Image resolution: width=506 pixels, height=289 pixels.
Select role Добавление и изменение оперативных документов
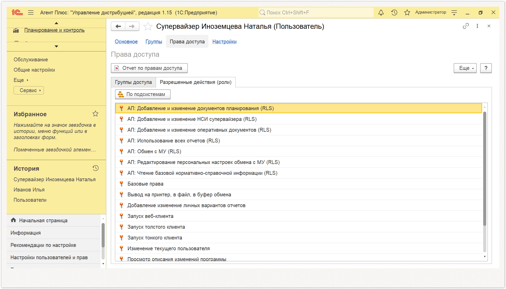tap(299, 130)
